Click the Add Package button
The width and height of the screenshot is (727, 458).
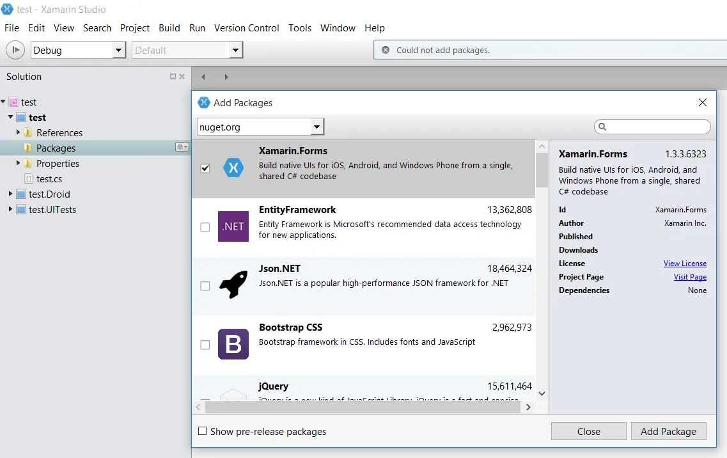668,431
